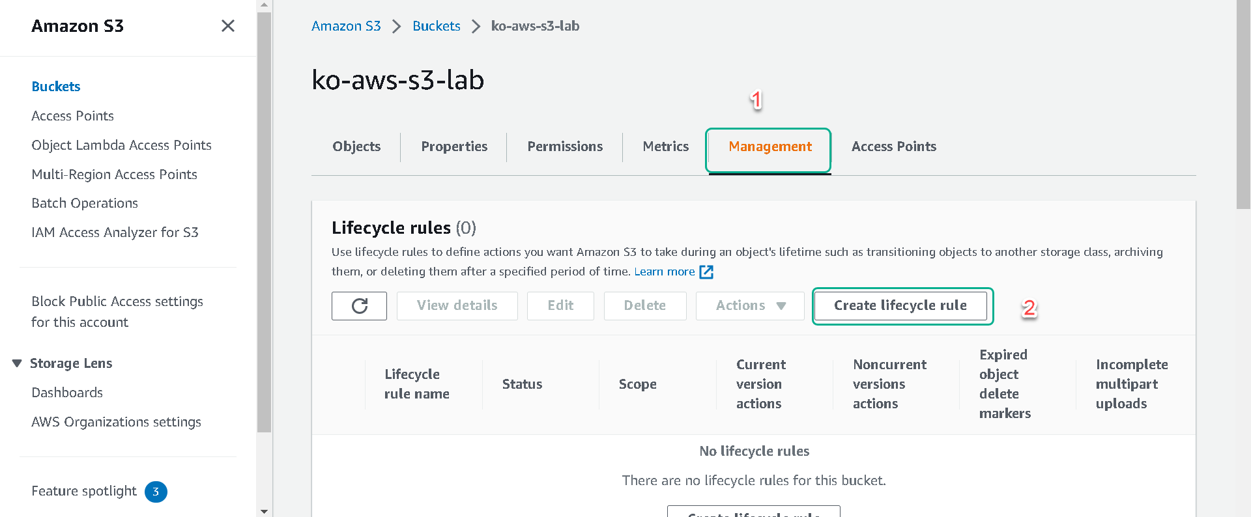The image size is (1251, 517).
Task: Go to Buckets breadcrumb link
Action: (436, 26)
